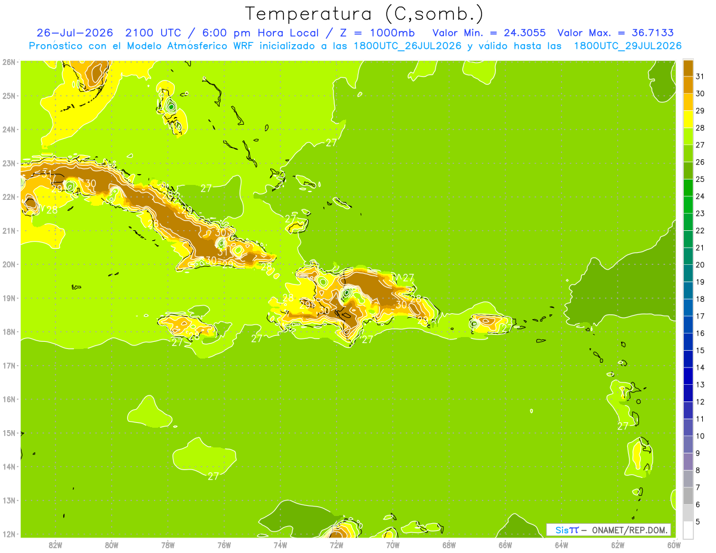Click the color scale legend label '19'

[700, 282]
